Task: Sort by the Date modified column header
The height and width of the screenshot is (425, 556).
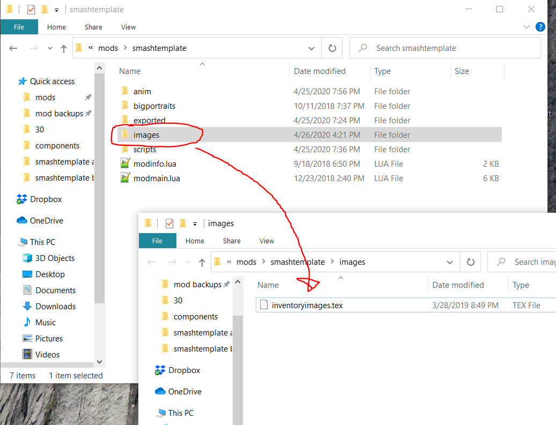Action: 319,71
